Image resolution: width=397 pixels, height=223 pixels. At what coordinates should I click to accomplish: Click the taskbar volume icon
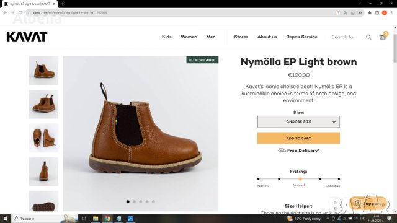(355, 219)
